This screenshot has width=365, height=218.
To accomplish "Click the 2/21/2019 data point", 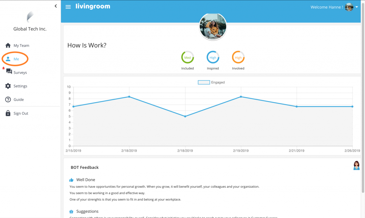I will 297,107.
